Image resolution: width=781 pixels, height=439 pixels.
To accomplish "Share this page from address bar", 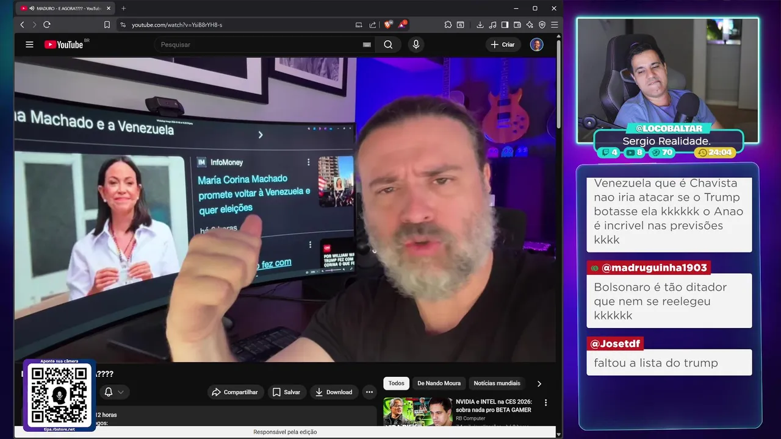I will (373, 24).
